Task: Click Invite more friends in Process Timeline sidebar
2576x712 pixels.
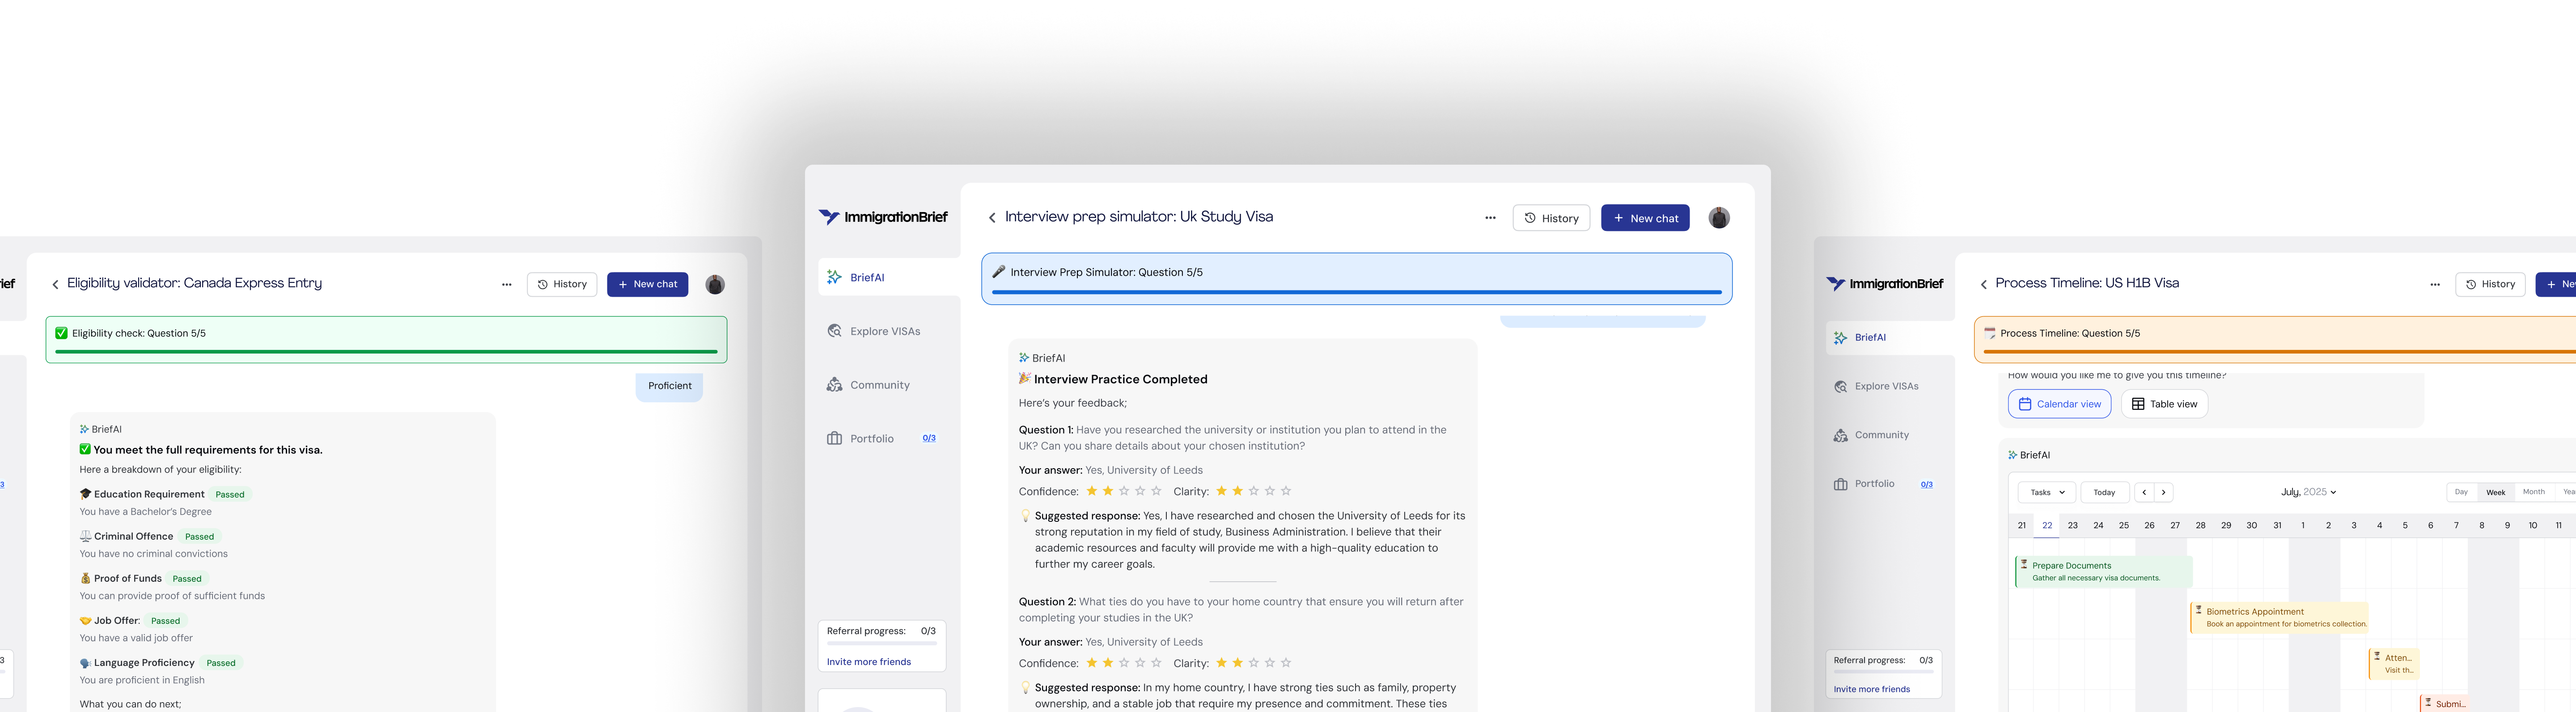Action: coord(1872,689)
